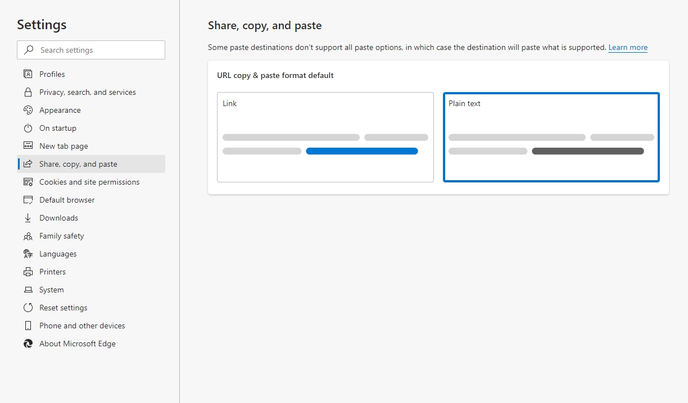Open Reset settings page
Screen dimensions: 688x403
point(64,308)
